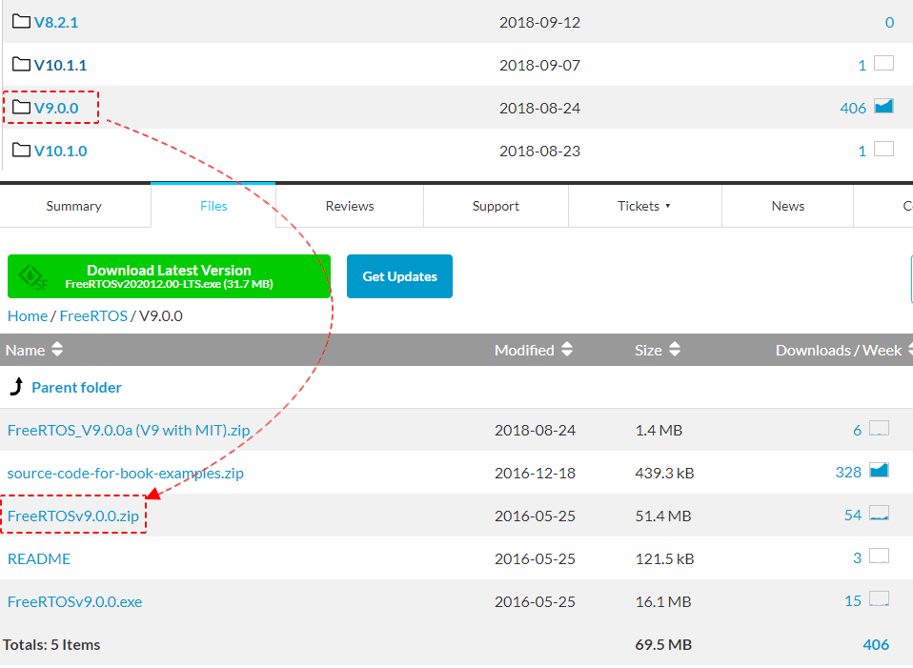Go to Home breadcrumb link
The width and height of the screenshot is (913, 668).
click(x=28, y=316)
